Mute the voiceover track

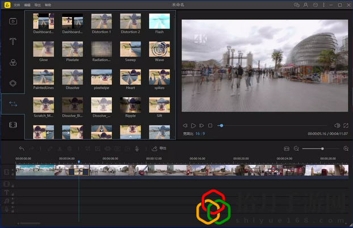pyautogui.click(x=13, y=208)
